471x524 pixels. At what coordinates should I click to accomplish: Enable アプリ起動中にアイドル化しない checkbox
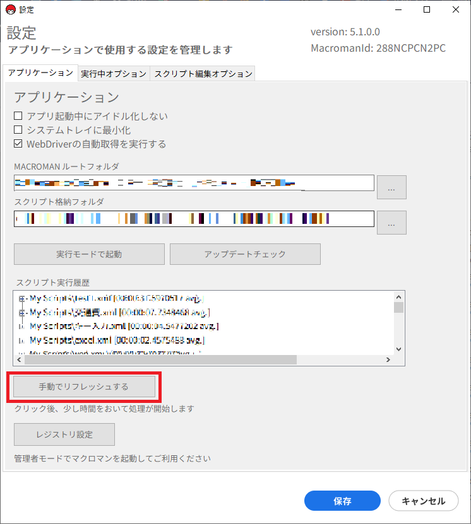[18, 116]
